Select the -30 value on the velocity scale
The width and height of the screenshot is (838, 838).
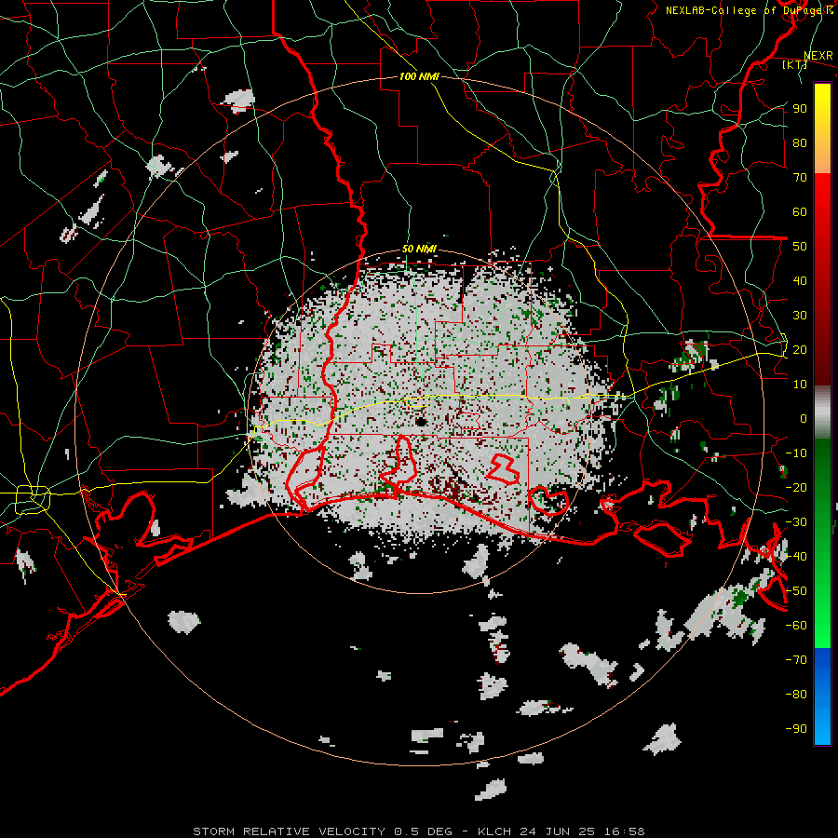pos(796,522)
